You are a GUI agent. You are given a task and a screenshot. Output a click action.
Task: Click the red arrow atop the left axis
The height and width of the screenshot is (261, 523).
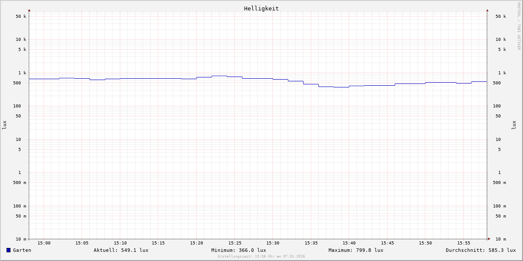pyautogui.click(x=29, y=10)
